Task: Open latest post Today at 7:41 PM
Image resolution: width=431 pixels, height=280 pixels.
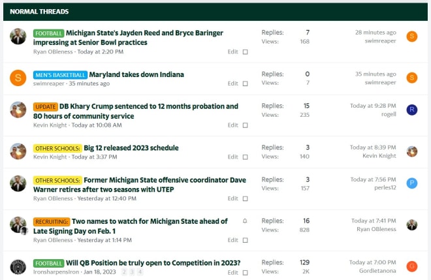Action: pyautogui.click(x=374, y=221)
